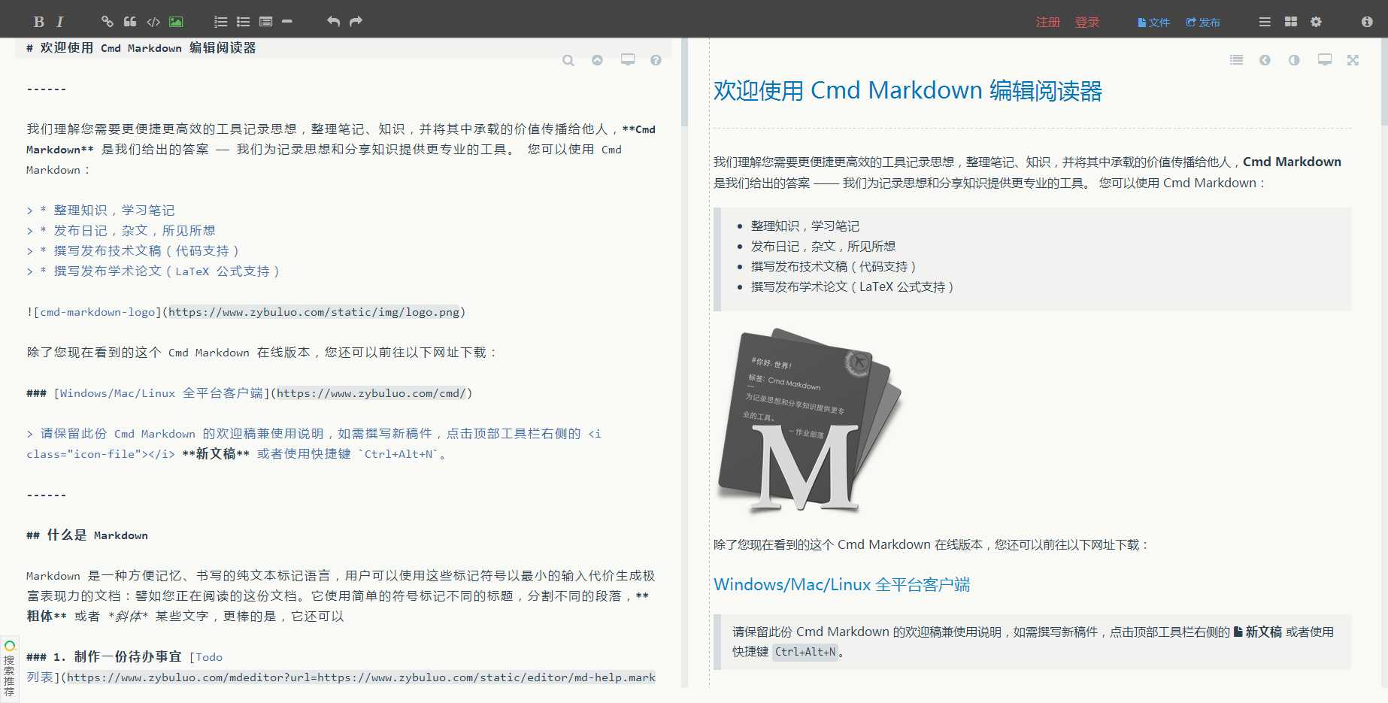Insert a blockquote with the quote icon

(x=130, y=22)
